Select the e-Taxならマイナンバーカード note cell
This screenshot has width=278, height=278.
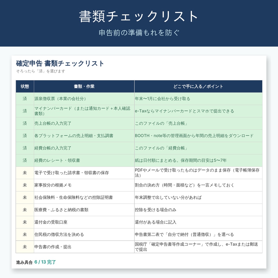coord(198,111)
